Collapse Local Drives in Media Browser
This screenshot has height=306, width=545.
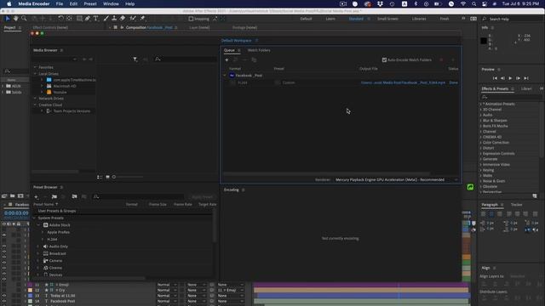click(x=35, y=74)
